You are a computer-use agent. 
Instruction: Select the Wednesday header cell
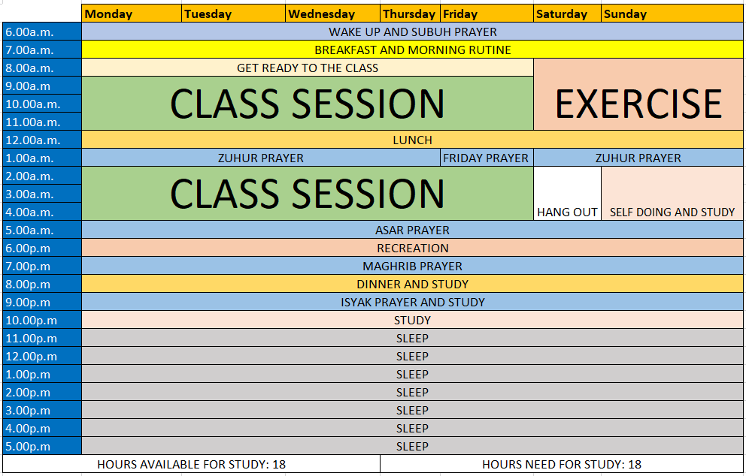pyautogui.click(x=332, y=14)
